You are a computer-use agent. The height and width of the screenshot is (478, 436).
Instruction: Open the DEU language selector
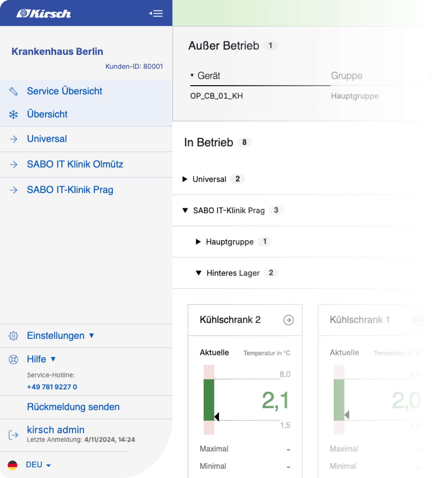[38, 465]
